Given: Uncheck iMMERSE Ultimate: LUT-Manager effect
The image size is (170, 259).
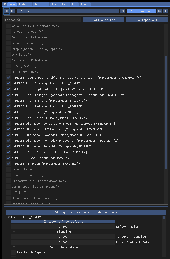Looking at the screenshot, I should [x=8, y=129].
